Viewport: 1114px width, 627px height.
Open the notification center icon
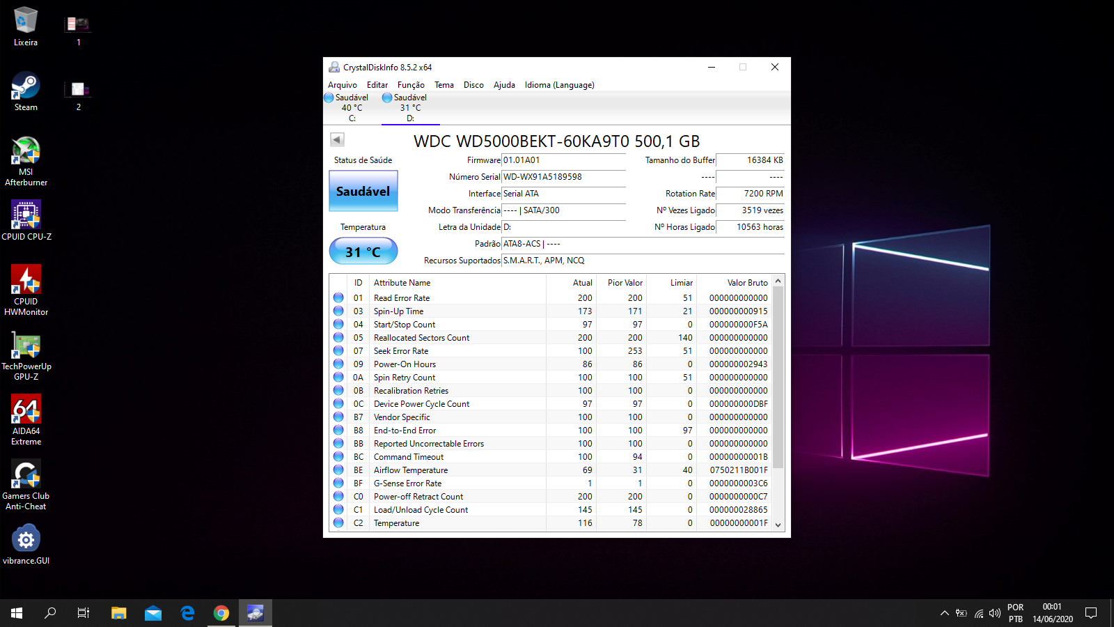(1091, 613)
